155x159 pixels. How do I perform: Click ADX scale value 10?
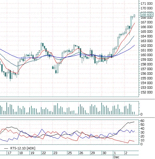pyautogui.click(x=142, y=140)
